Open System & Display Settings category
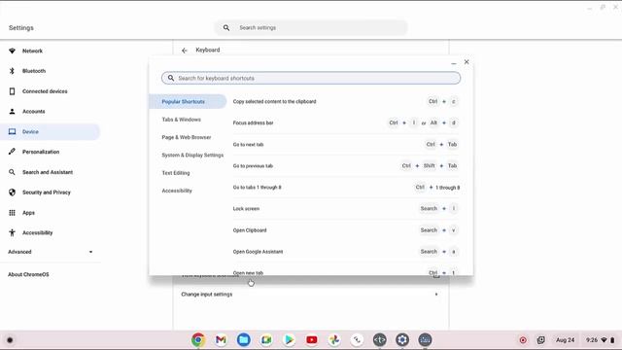This screenshot has height=350, width=622. (x=192, y=156)
